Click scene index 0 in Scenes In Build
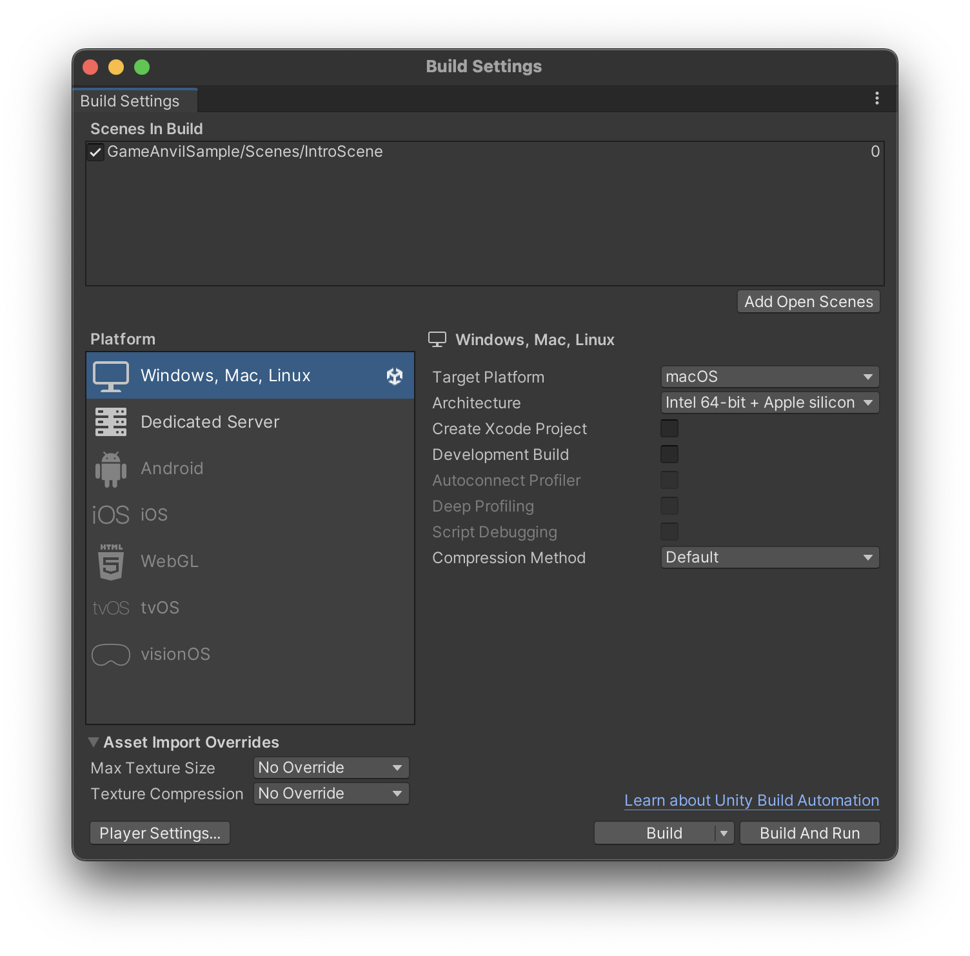 [x=875, y=152]
